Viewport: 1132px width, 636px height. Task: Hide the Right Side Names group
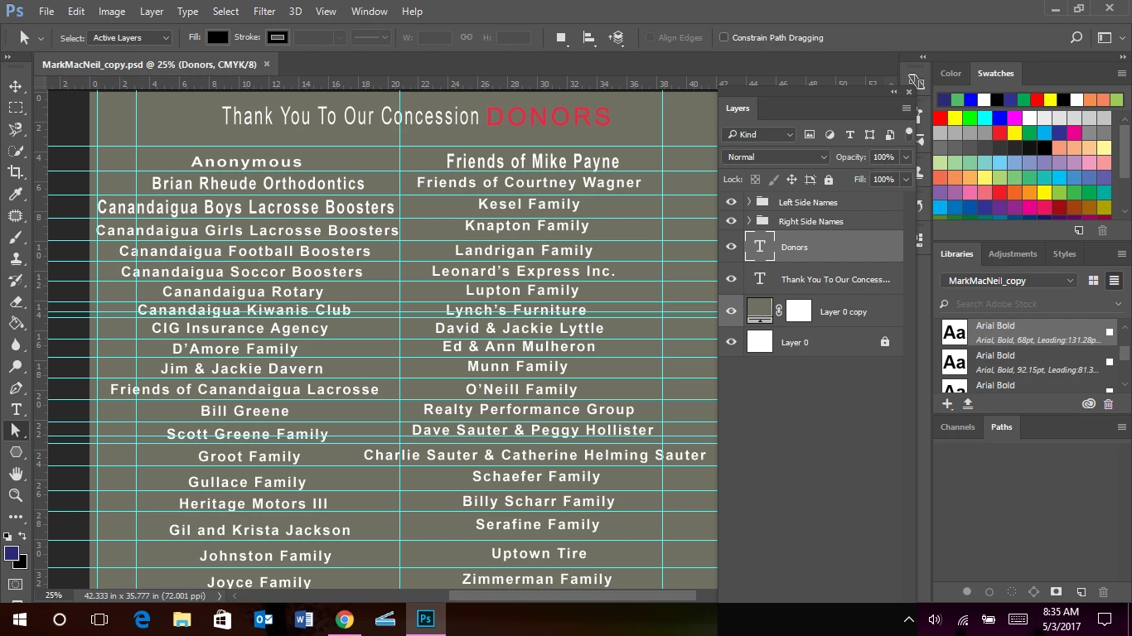click(731, 221)
